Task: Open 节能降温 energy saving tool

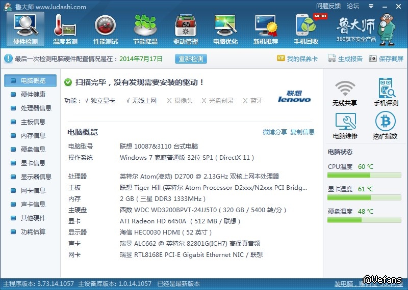Action: pos(145,30)
